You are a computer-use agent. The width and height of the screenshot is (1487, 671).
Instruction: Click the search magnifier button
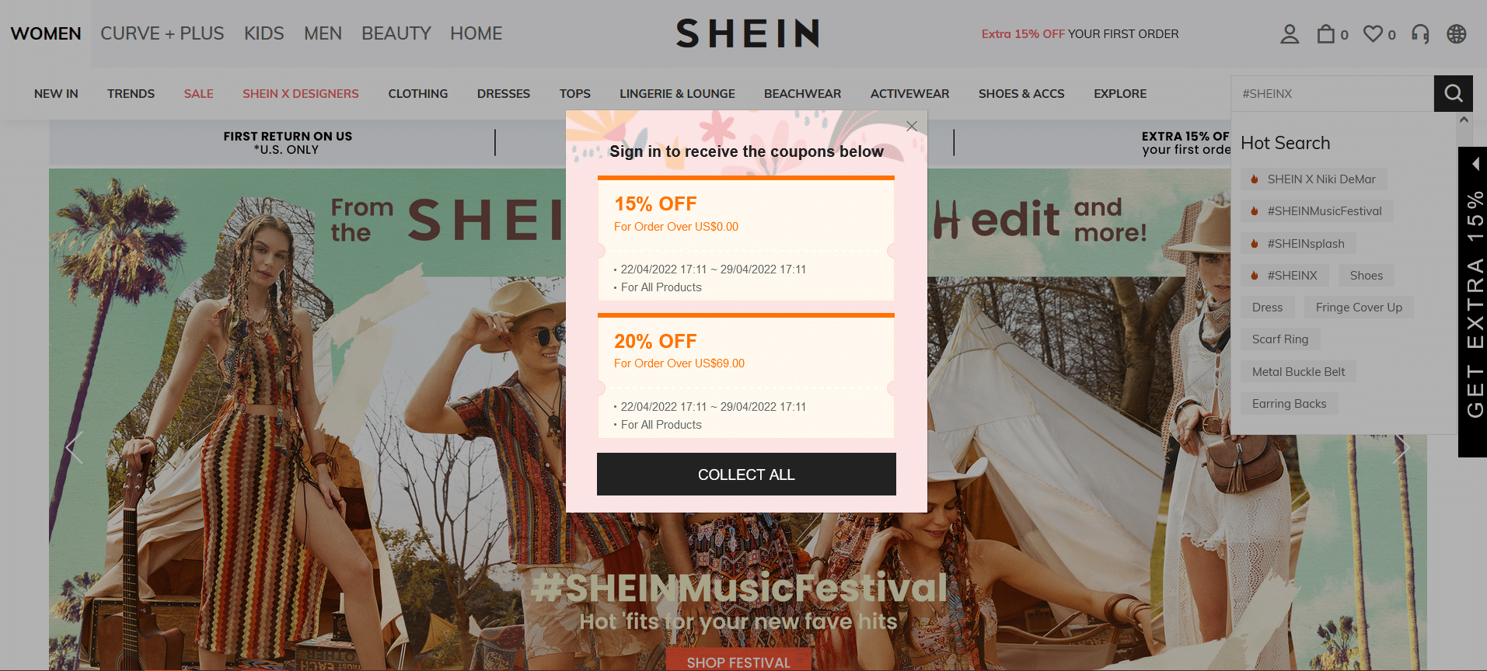pyautogui.click(x=1454, y=94)
